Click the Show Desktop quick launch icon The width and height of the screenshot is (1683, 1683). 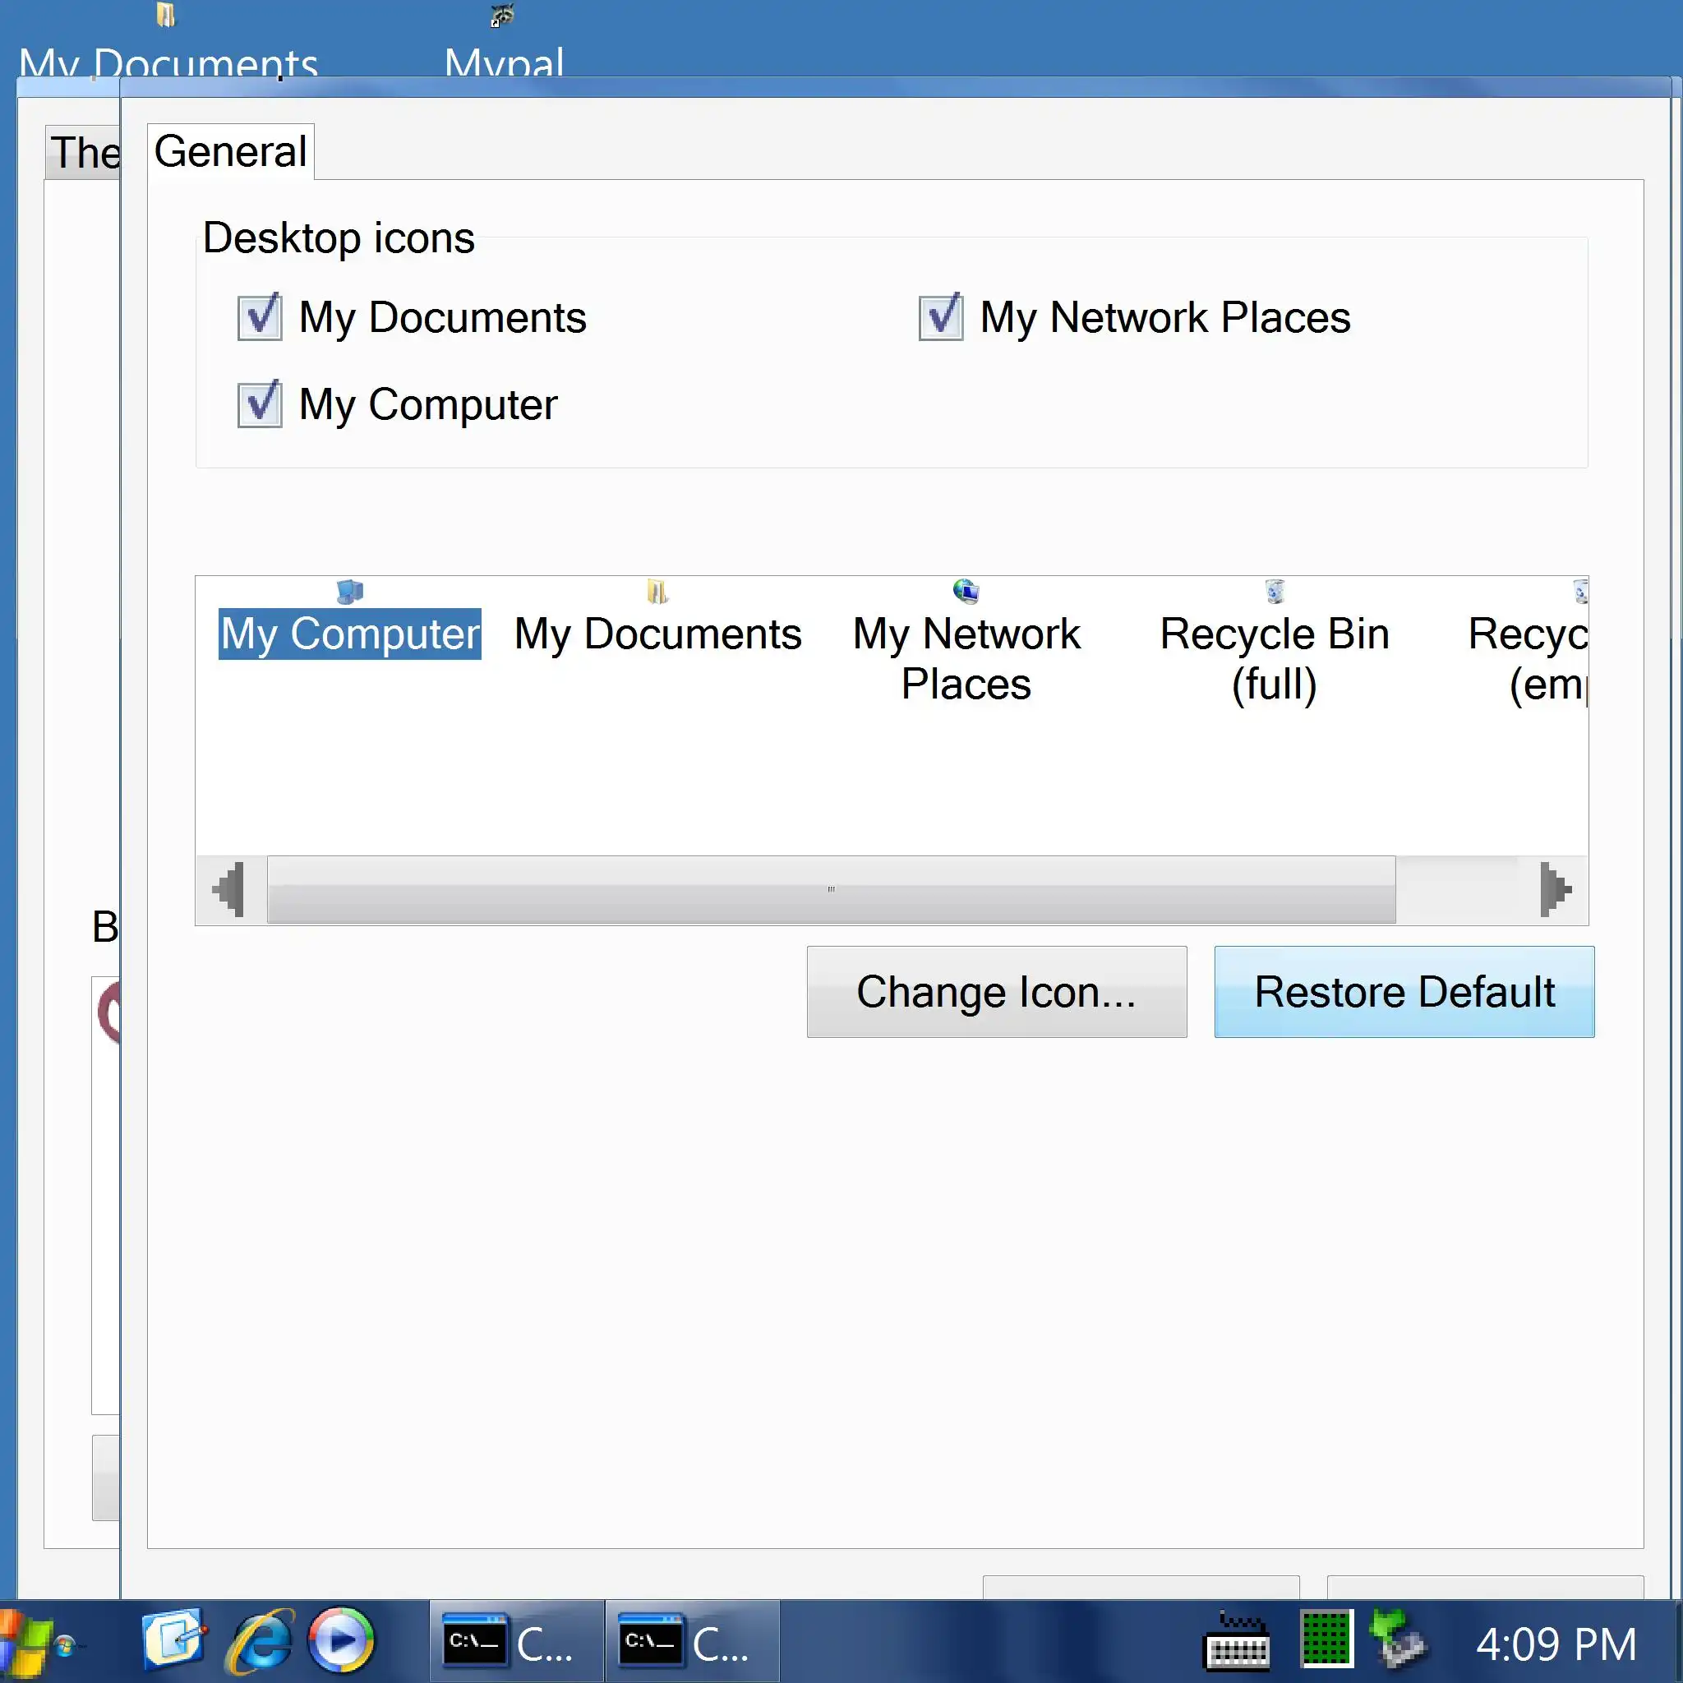click(173, 1639)
